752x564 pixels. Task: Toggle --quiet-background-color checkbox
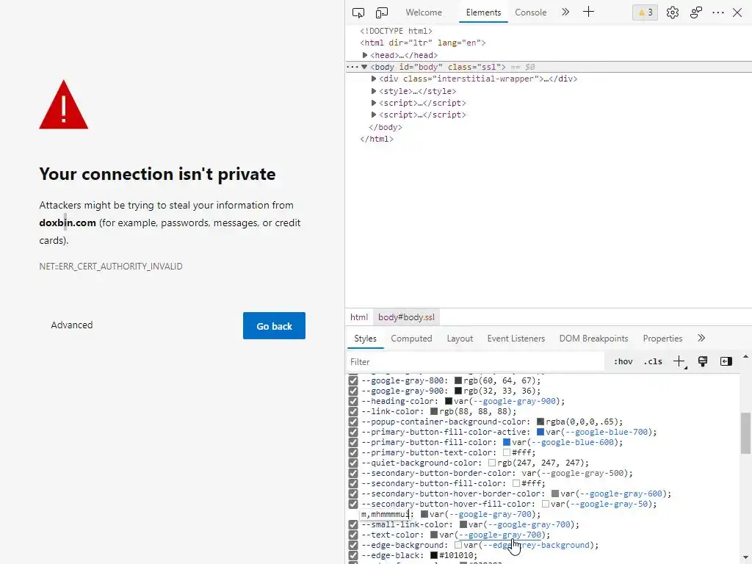click(x=353, y=463)
